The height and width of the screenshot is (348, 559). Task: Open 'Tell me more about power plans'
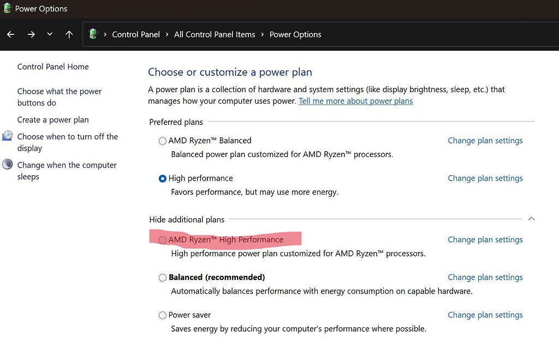pos(355,100)
